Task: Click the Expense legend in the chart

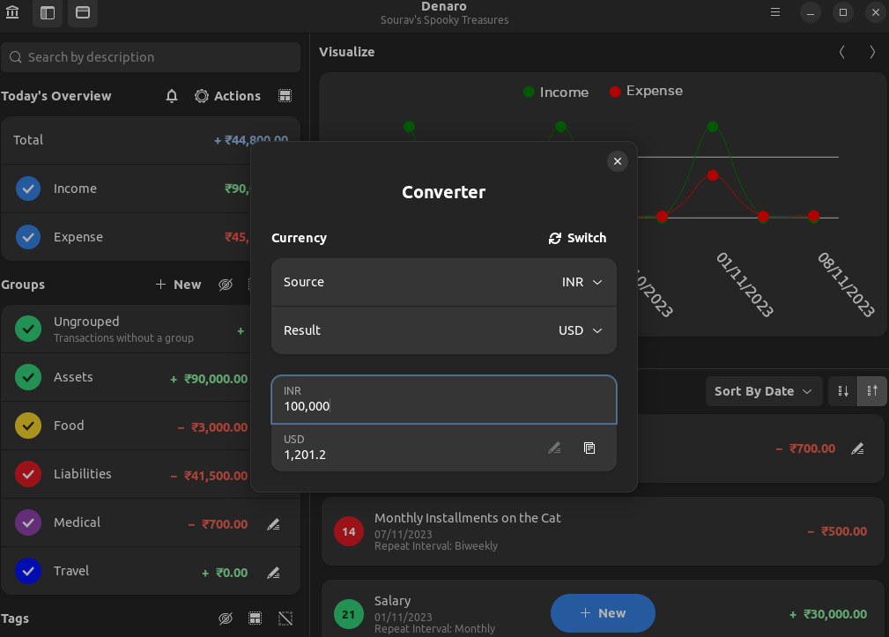Action: [646, 91]
